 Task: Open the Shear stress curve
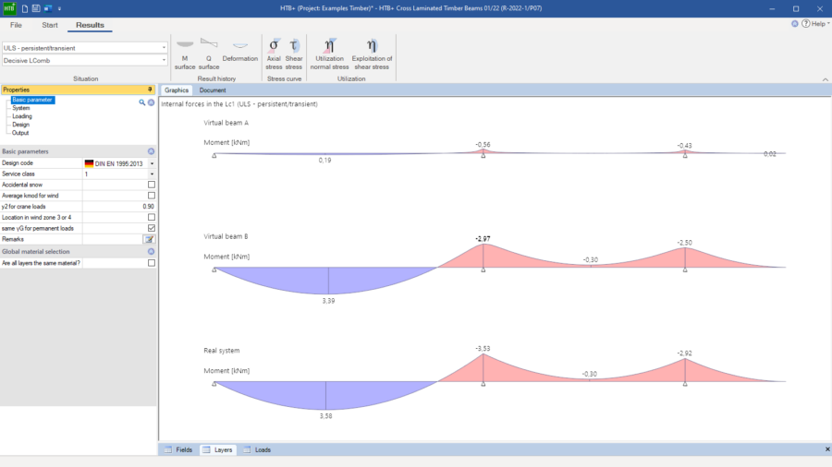coord(294,54)
